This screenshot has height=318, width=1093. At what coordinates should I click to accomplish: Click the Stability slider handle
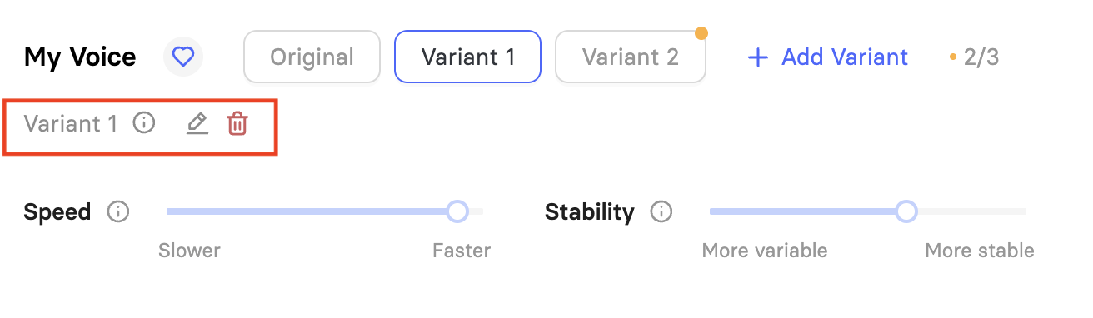pos(906,211)
